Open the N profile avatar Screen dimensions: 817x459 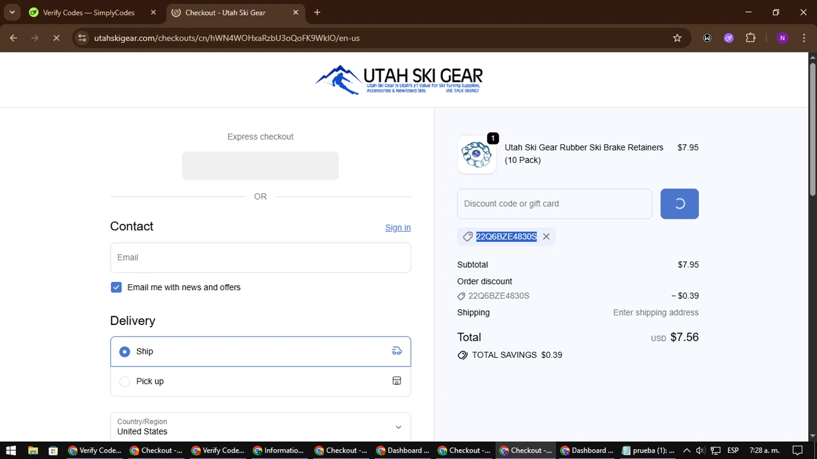[783, 38]
